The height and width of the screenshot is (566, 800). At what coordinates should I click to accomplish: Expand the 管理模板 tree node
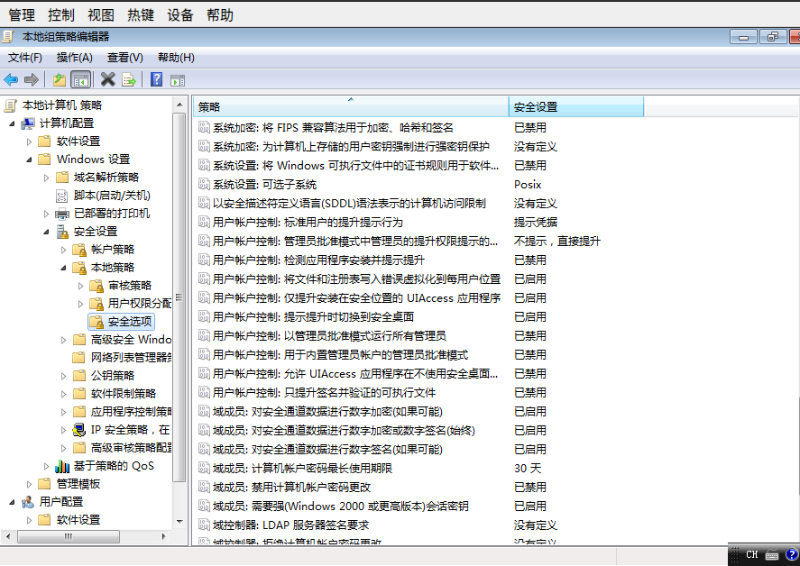coord(29,484)
